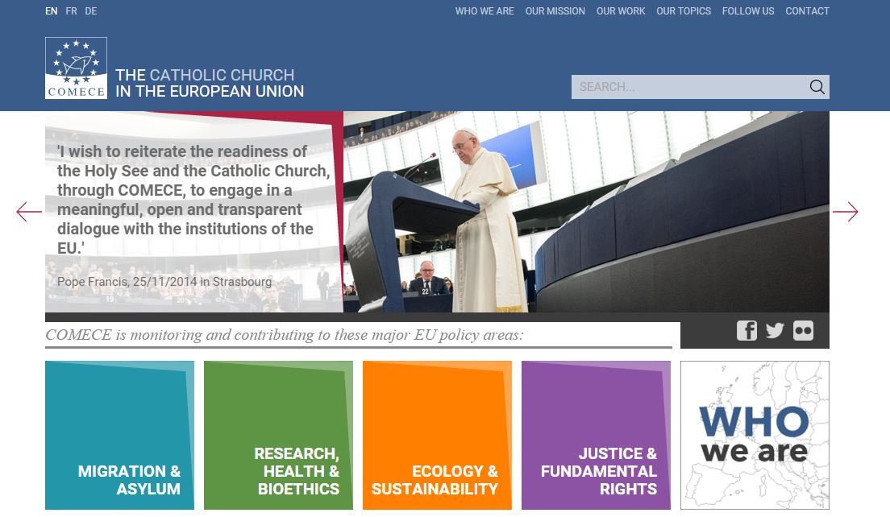Open the Twitter bird icon

[x=775, y=330]
